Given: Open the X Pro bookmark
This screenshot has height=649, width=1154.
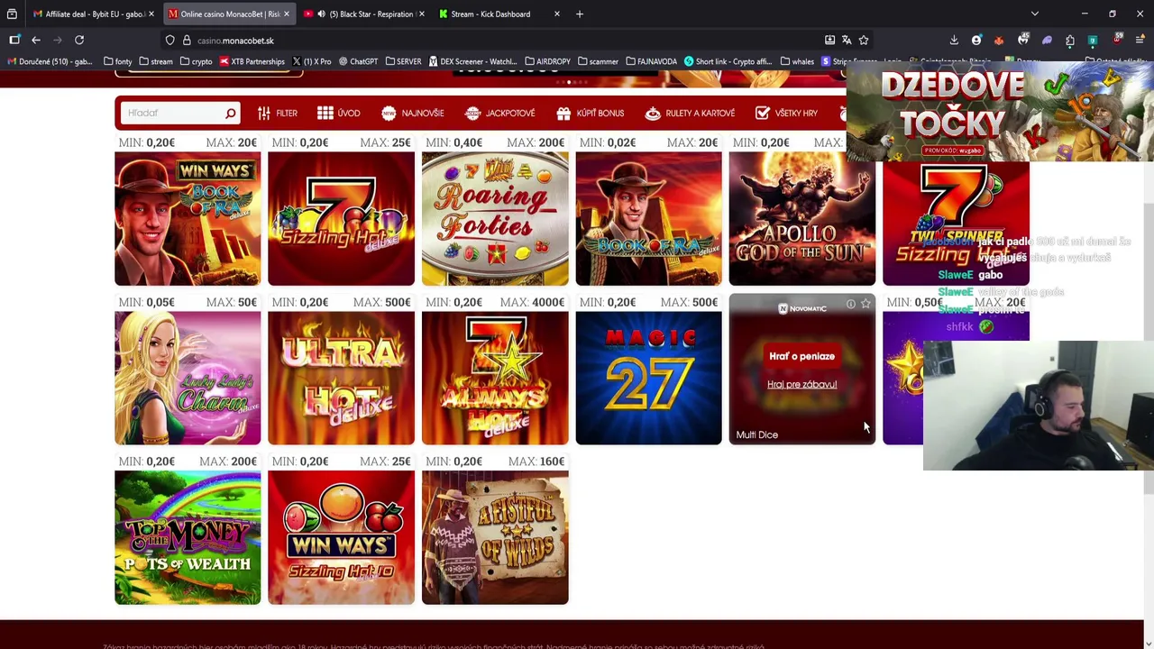Looking at the screenshot, I should (311, 61).
